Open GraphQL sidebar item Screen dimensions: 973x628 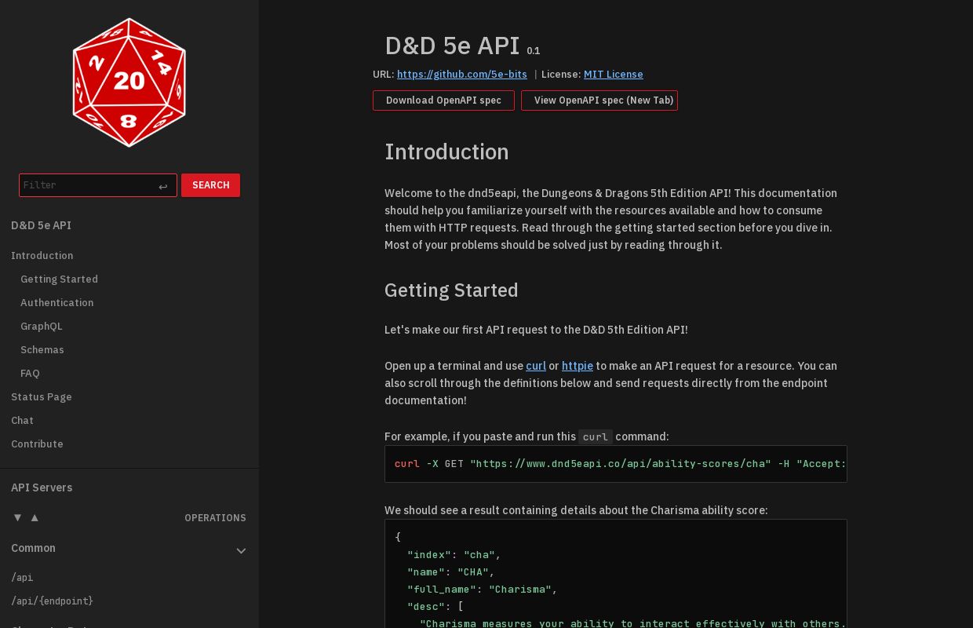click(42, 327)
